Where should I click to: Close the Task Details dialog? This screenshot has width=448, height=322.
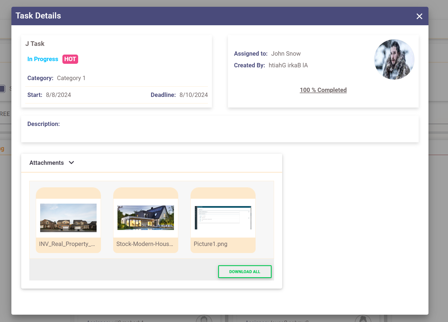pos(419,16)
